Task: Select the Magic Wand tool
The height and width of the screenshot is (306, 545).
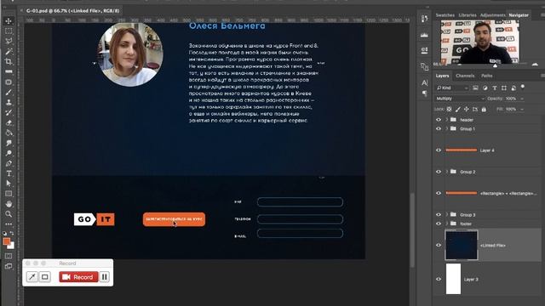Action: coord(9,51)
